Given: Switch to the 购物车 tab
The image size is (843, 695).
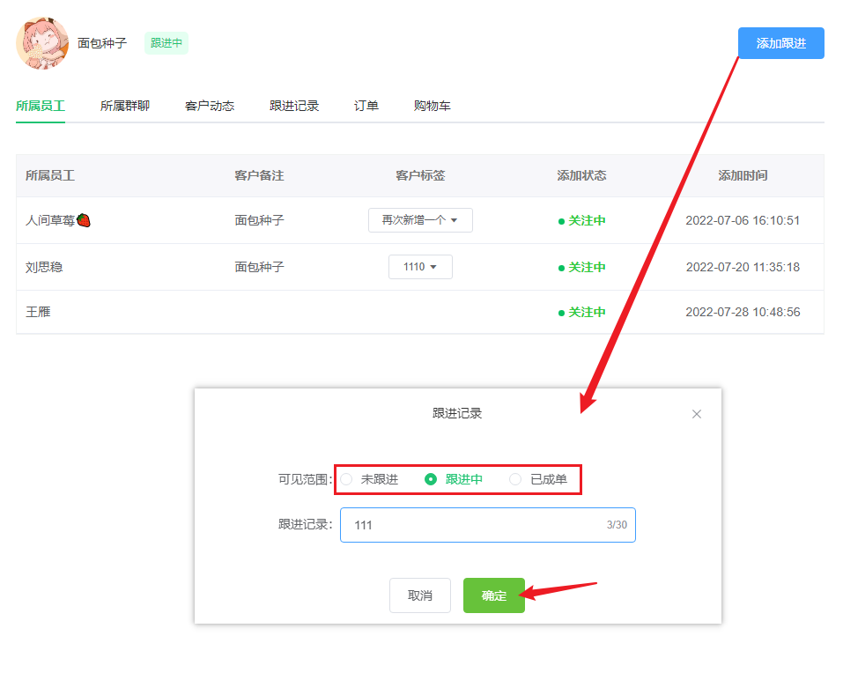Looking at the screenshot, I should point(432,105).
